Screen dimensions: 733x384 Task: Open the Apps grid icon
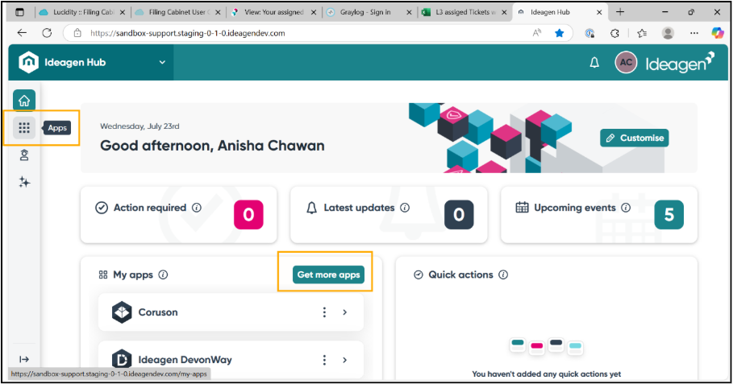[24, 128]
